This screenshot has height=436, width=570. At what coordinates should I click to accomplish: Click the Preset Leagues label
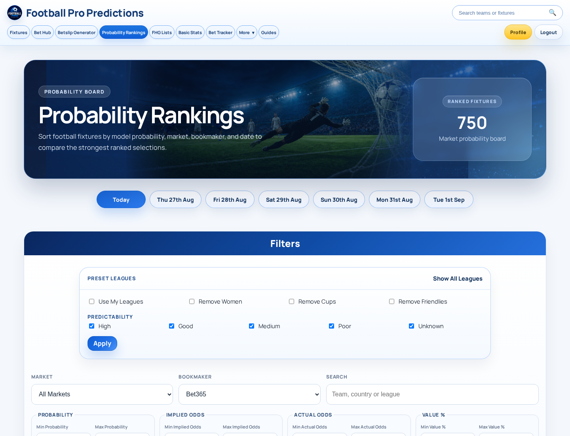point(112,279)
